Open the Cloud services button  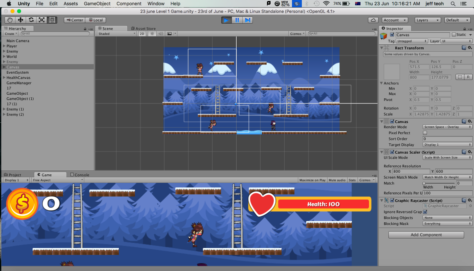click(373, 20)
